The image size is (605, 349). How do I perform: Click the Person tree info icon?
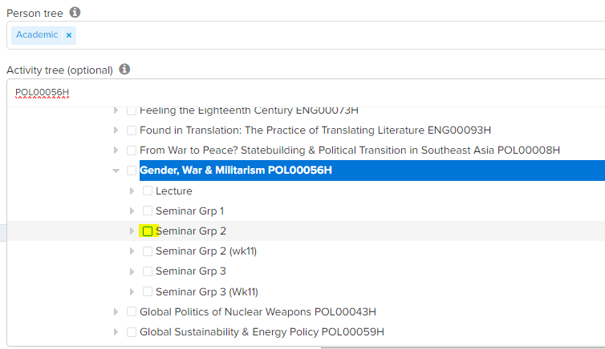coord(75,13)
